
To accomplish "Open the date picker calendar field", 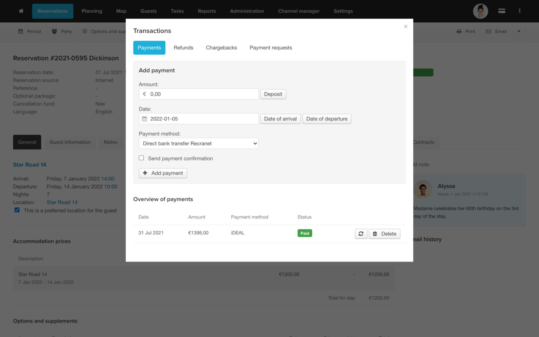I will tap(199, 119).
